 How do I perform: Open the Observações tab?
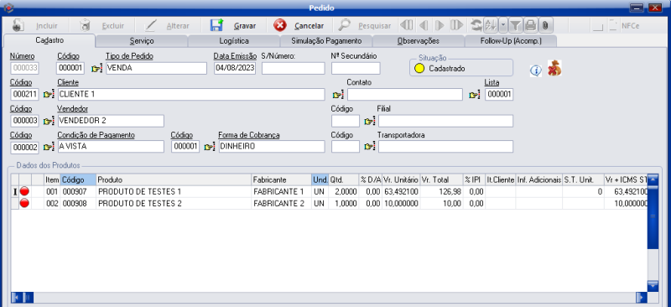(x=419, y=41)
